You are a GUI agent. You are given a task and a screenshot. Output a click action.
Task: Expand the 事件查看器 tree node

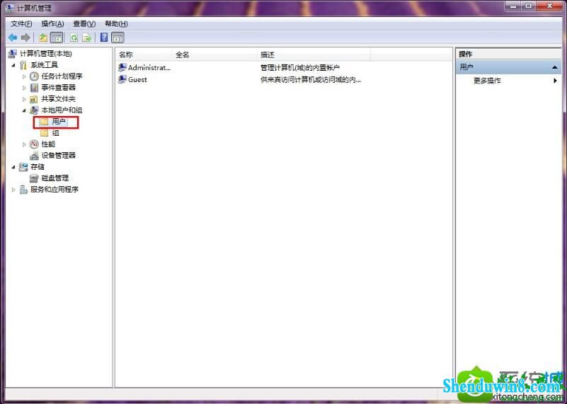[x=24, y=88]
